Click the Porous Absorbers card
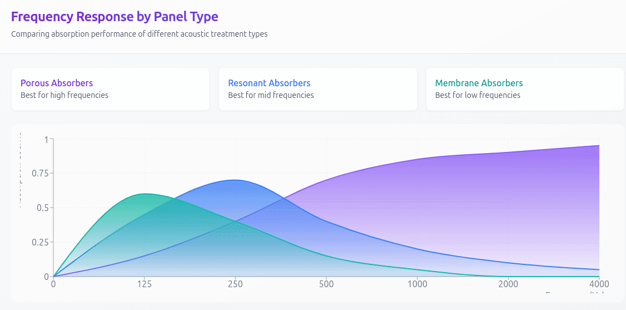Screen dimensions: 626x310 point(110,89)
